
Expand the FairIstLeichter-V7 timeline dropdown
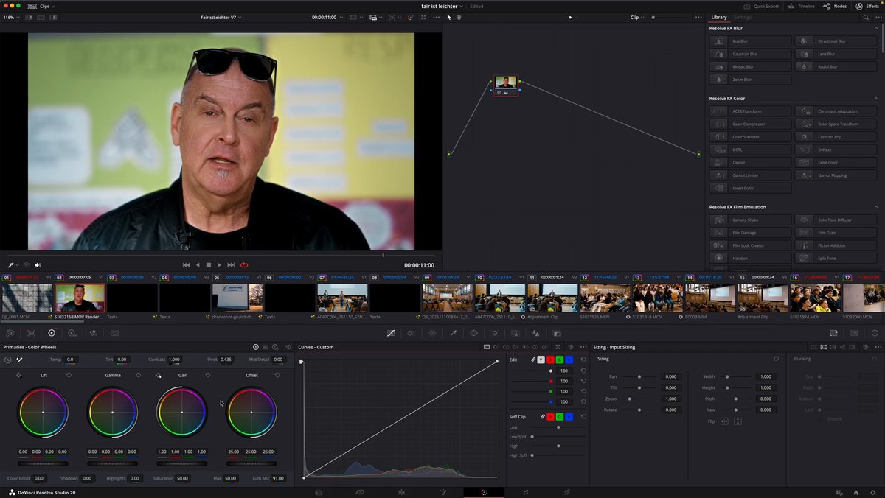(x=221, y=17)
